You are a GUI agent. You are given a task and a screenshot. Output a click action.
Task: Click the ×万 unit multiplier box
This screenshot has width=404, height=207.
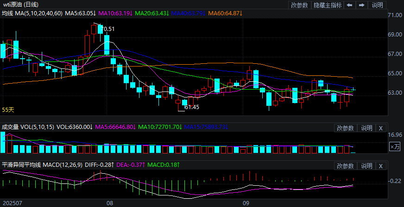pyautogui.click(x=395, y=147)
